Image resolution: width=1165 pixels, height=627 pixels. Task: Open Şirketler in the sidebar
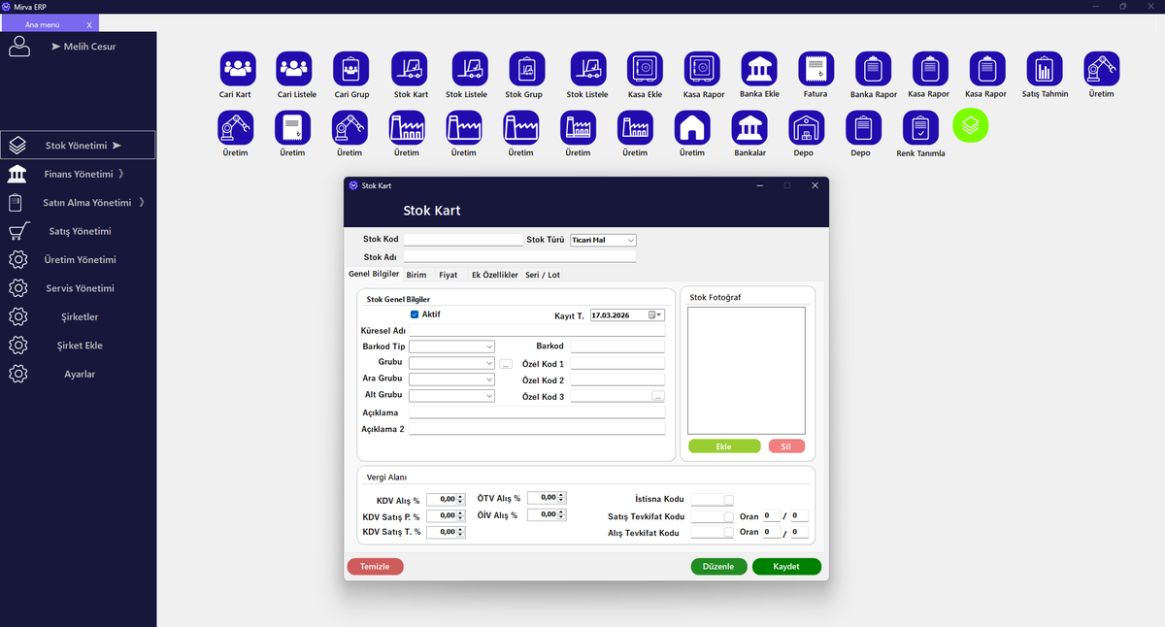point(78,317)
